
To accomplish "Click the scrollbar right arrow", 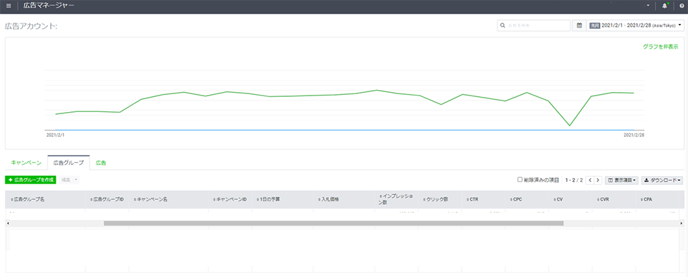I will coord(680,223).
